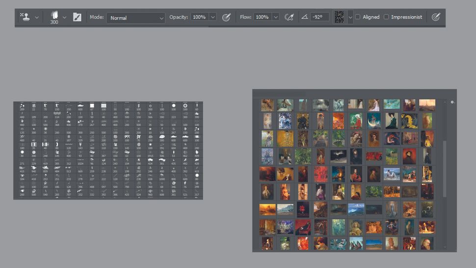
Task: Open the brush preset picker showing 300
Action: pos(54,17)
